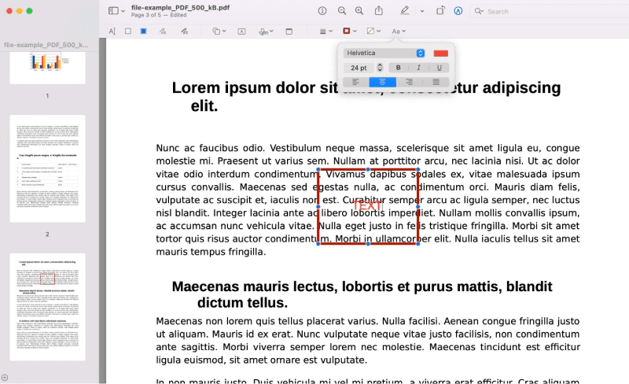Open the sidebar view options chevron

point(123,11)
